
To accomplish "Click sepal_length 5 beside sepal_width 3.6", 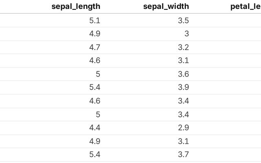I will (x=97, y=74).
